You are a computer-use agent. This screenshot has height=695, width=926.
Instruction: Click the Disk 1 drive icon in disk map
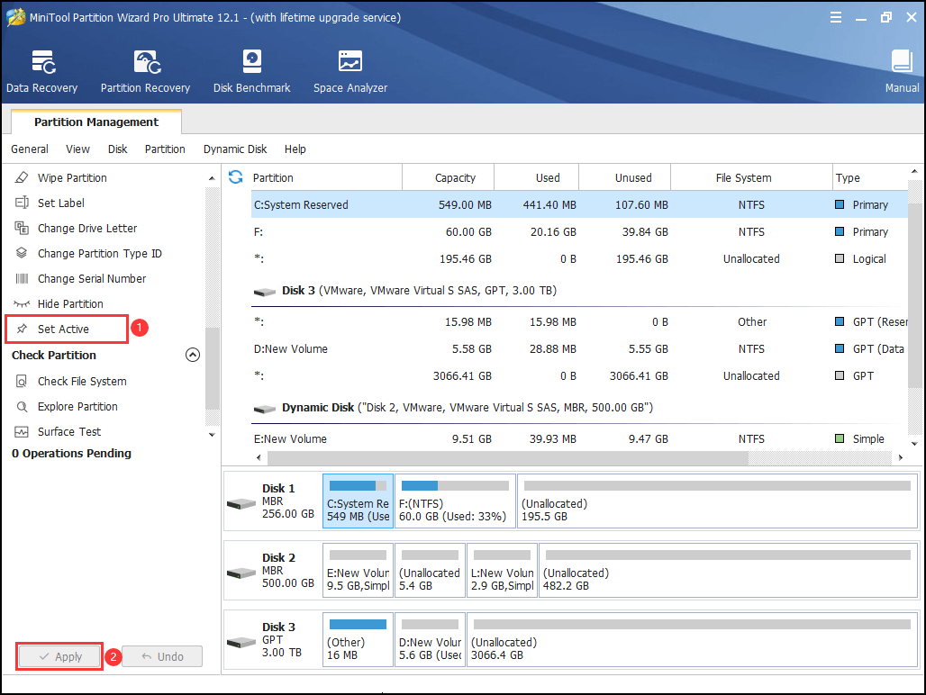[241, 503]
